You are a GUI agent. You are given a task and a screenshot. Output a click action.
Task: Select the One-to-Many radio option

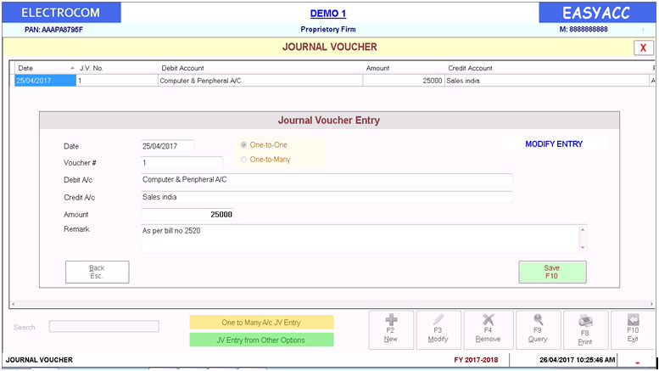pyautogui.click(x=243, y=160)
